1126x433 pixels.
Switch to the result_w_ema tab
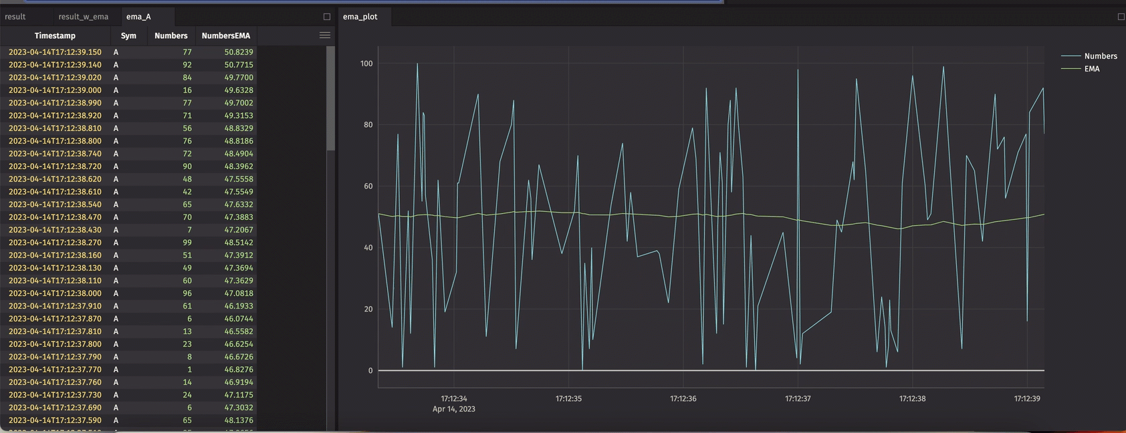point(84,17)
